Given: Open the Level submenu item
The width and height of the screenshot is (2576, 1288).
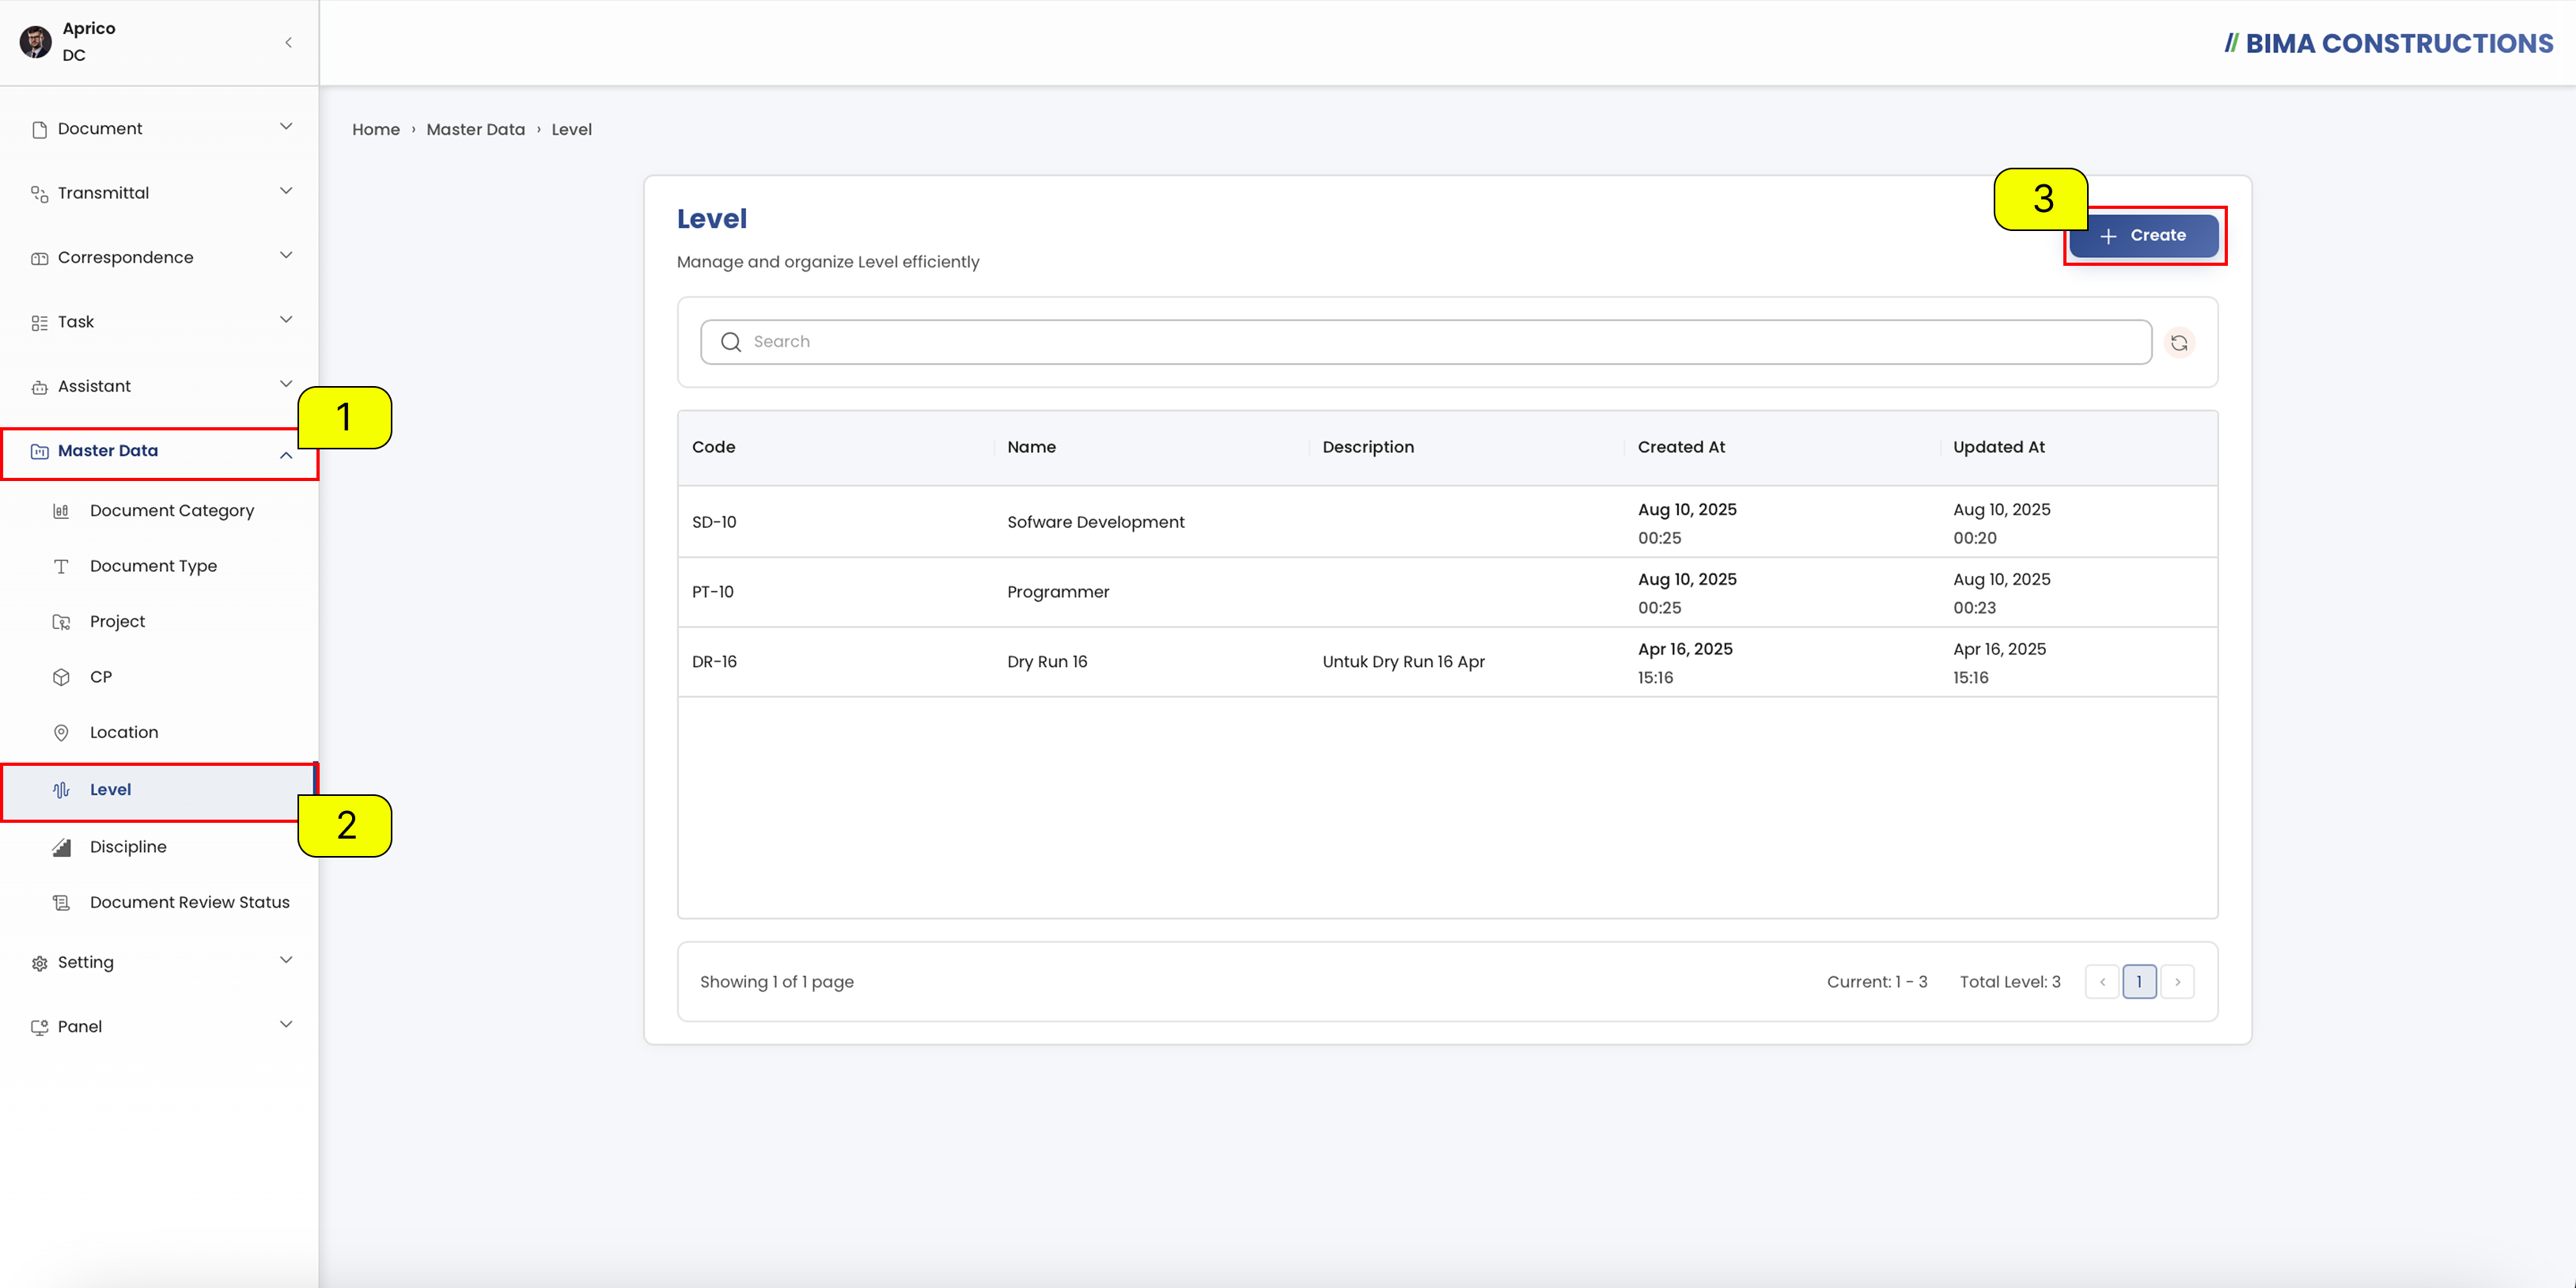Looking at the screenshot, I should point(158,790).
